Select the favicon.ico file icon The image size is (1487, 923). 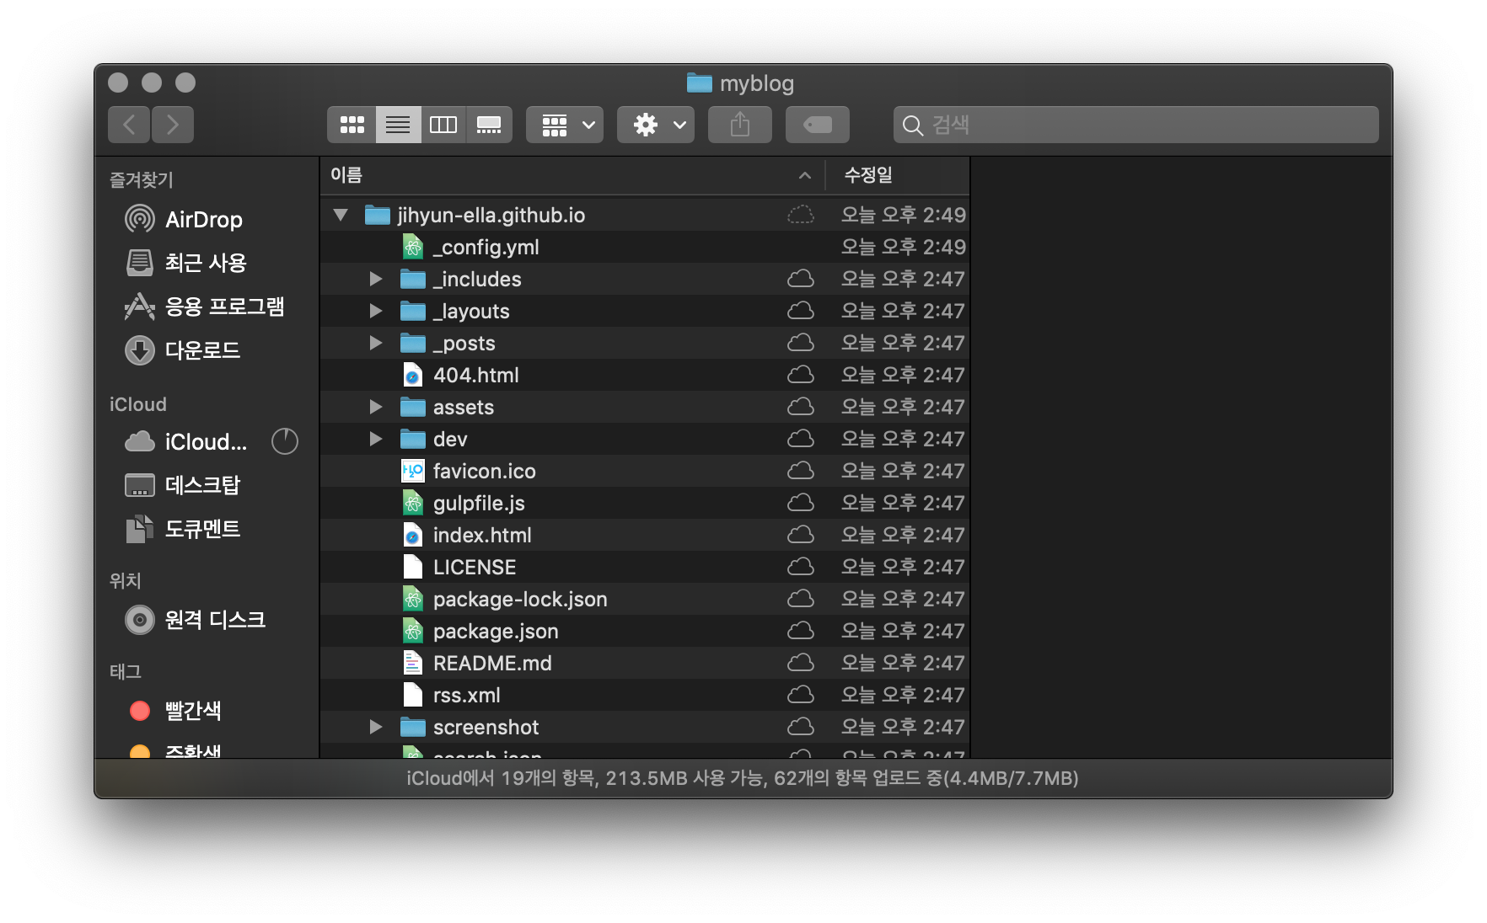(x=413, y=471)
